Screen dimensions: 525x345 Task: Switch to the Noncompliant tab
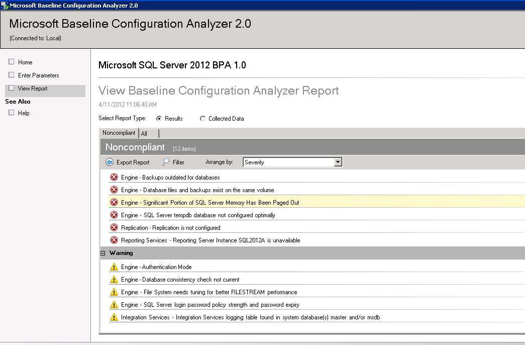[119, 133]
